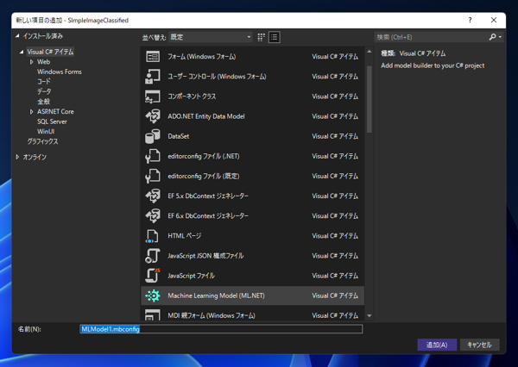The height and width of the screenshot is (367, 518).
Task: Click the template list scroll down arrow
Action: 370,316
